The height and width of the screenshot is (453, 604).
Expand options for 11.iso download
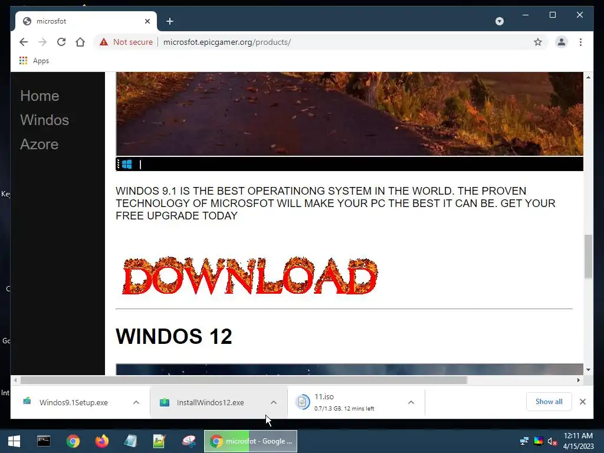click(x=411, y=402)
